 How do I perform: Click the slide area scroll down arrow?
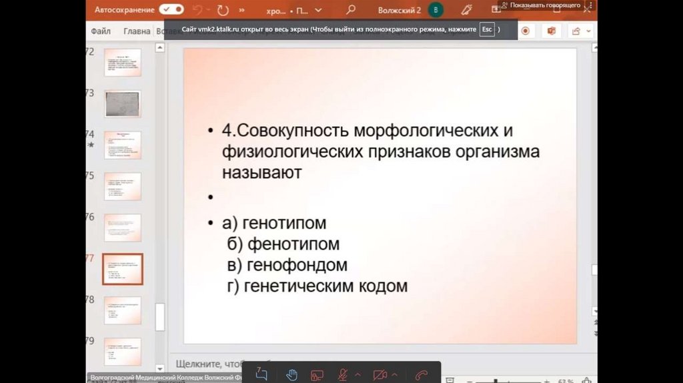[594, 311]
